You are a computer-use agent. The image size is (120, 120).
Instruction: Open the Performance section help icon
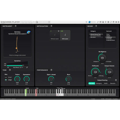point(51,70)
